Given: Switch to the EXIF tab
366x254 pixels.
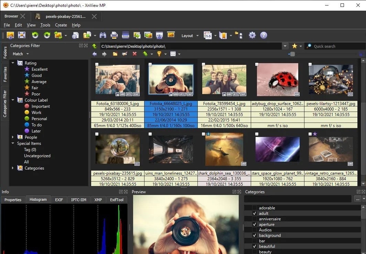Looking at the screenshot, I should [59, 200].
